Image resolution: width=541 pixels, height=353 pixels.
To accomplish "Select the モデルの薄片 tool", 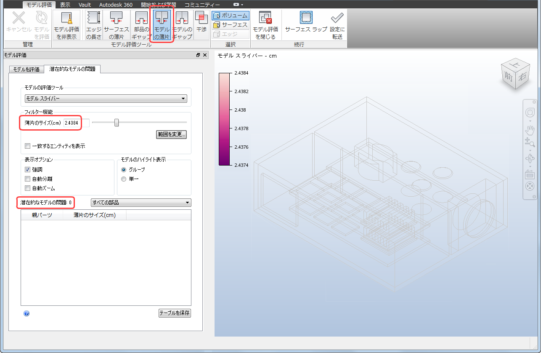I will click(x=162, y=25).
